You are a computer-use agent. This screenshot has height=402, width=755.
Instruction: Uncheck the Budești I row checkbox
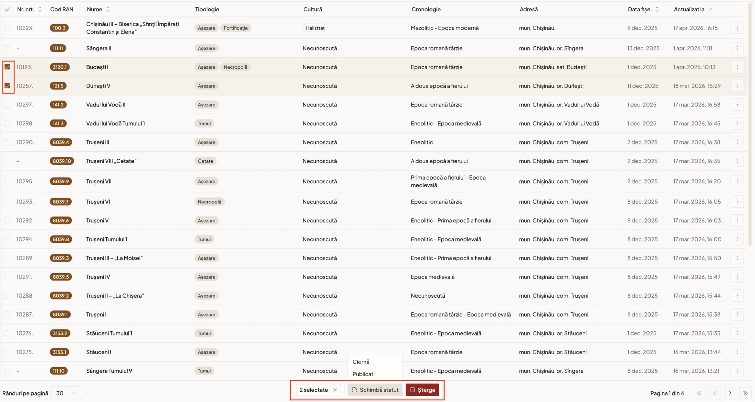tap(7, 67)
